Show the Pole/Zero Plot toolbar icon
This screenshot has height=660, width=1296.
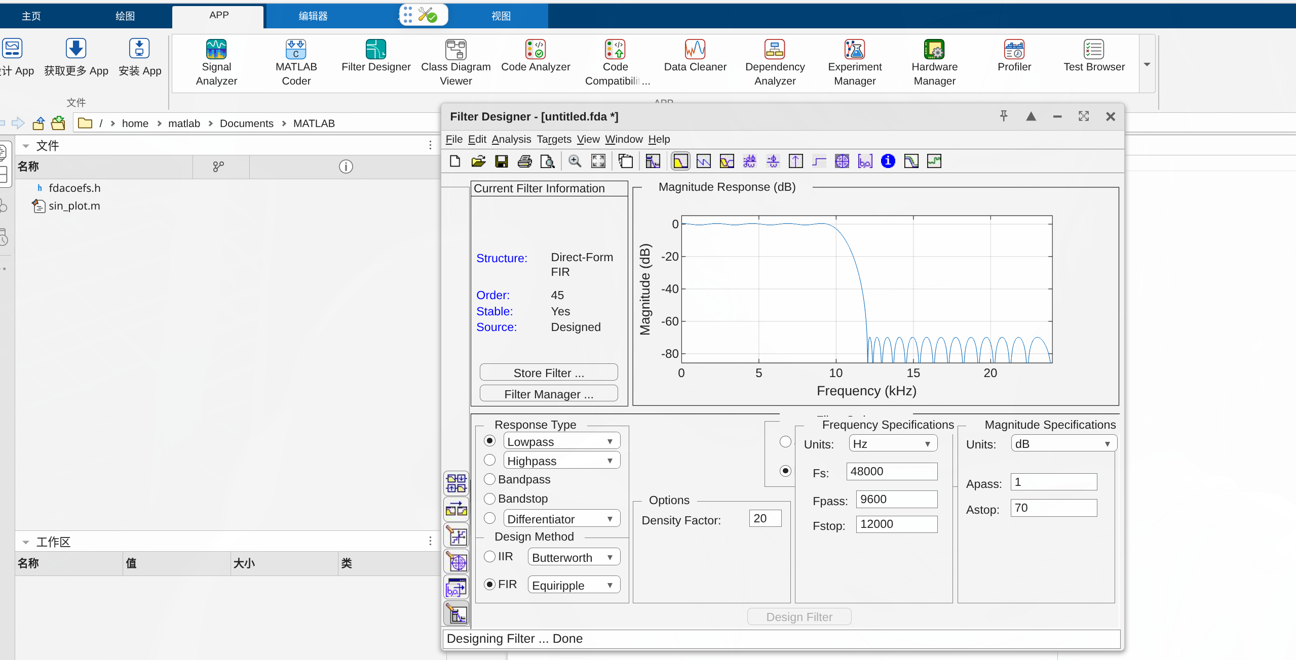[842, 161]
